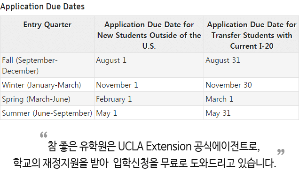The image size is (299, 186).
Task: Click the New Students Outside U.S. header
Action: pyautogui.click(x=149, y=35)
